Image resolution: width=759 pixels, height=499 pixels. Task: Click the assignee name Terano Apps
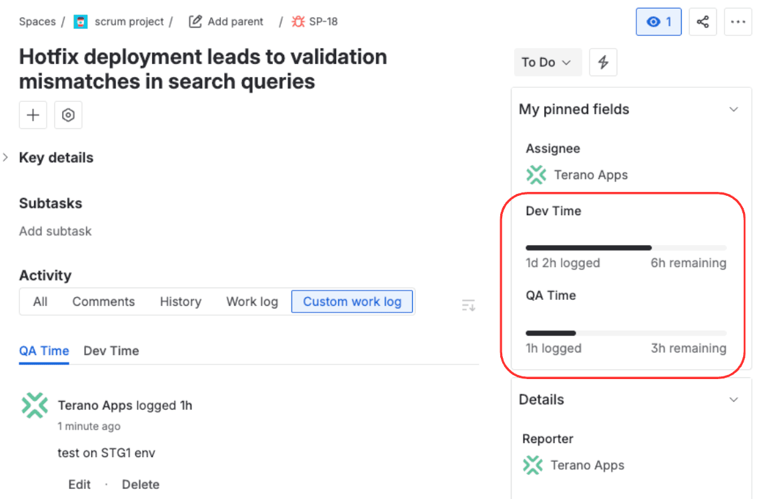click(590, 175)
